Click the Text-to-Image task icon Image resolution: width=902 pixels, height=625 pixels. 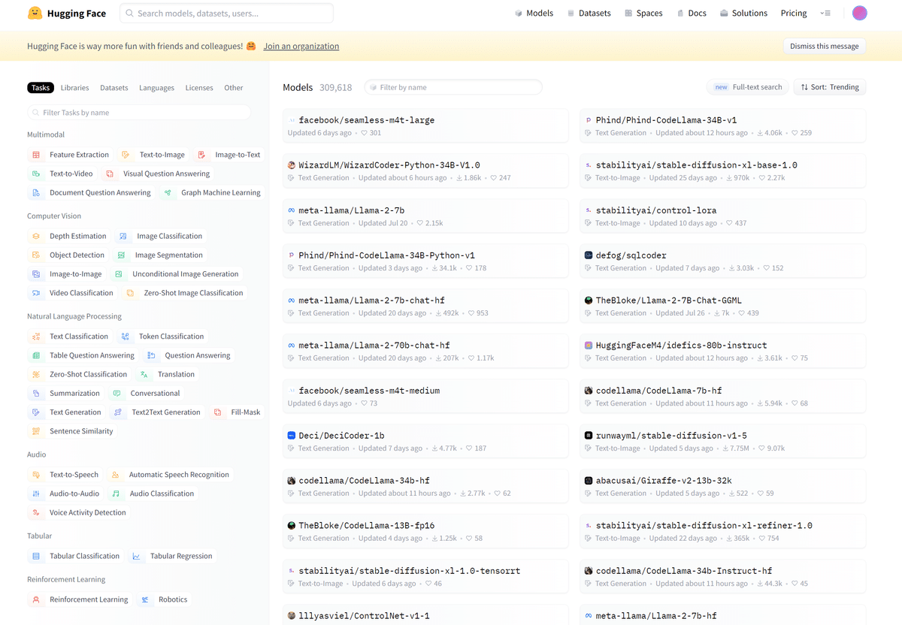click(126, 155)
